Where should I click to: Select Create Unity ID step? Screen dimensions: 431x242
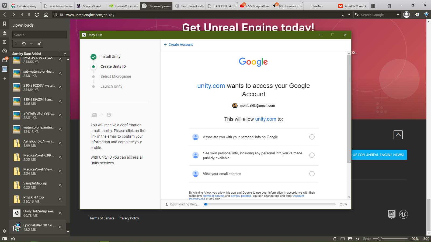[113, 66]
